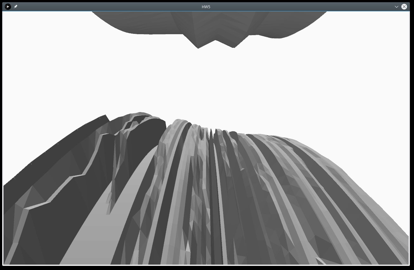Click empty title bar space right of HW5

pyautogui.click(x=301, y=7)
